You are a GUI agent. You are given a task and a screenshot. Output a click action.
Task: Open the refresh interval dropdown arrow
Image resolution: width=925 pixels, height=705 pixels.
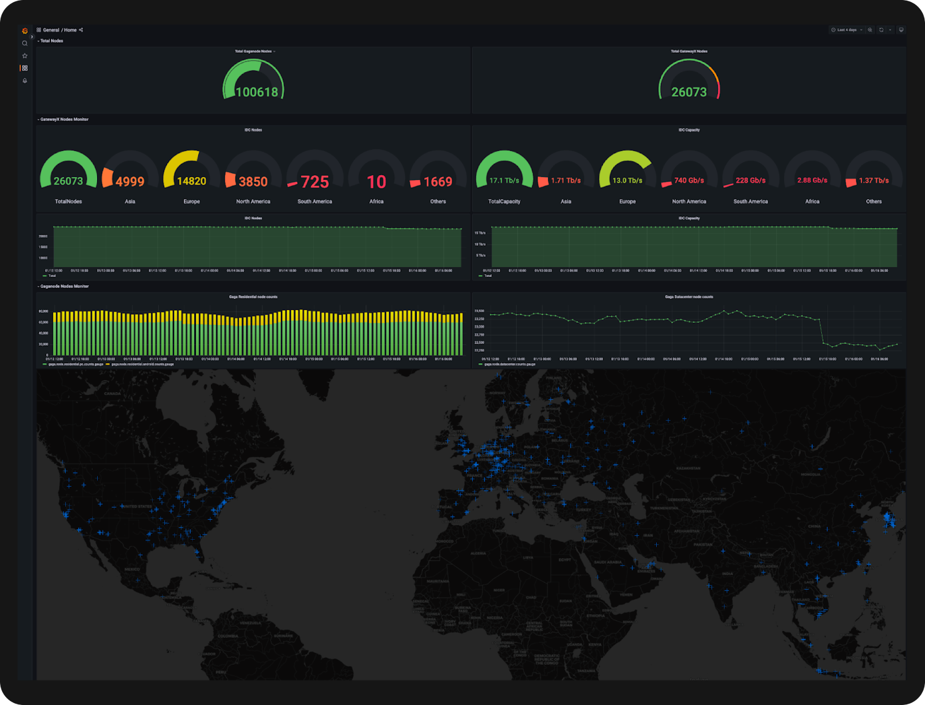[x=890, y=30]
